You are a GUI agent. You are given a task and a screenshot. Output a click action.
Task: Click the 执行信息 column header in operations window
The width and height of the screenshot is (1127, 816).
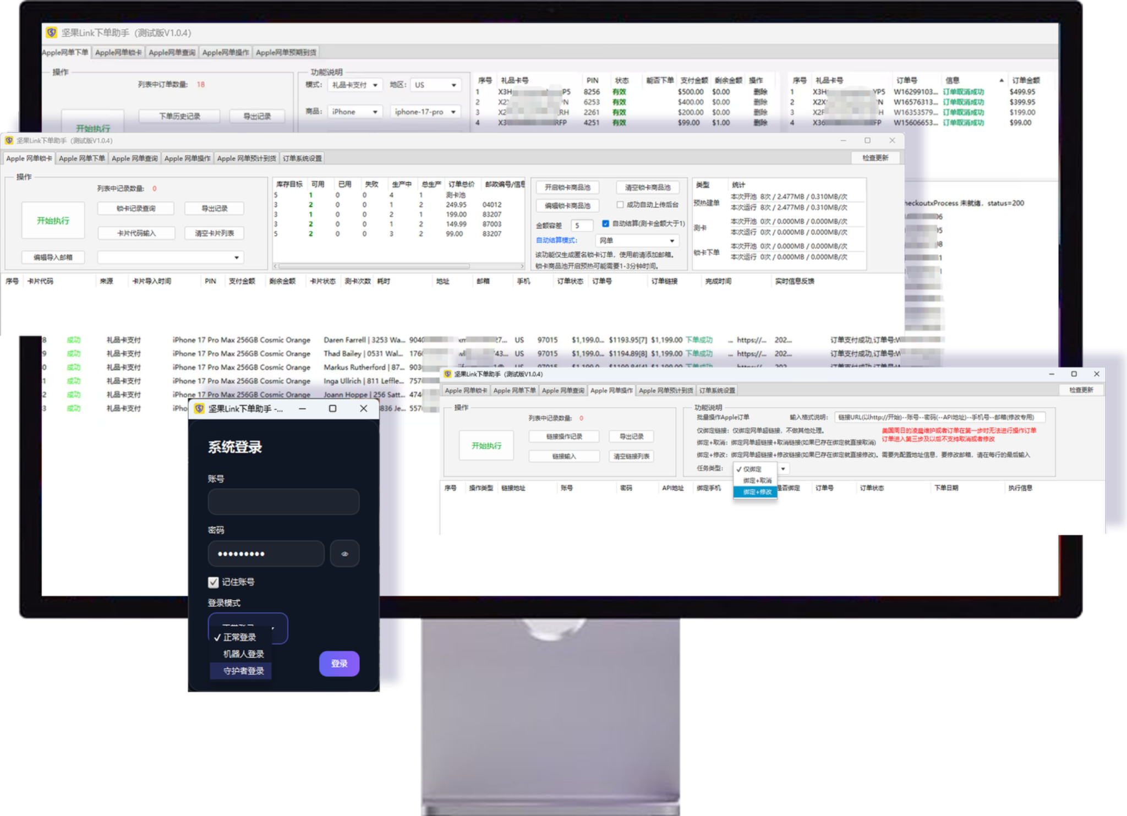coord(1020,488)
